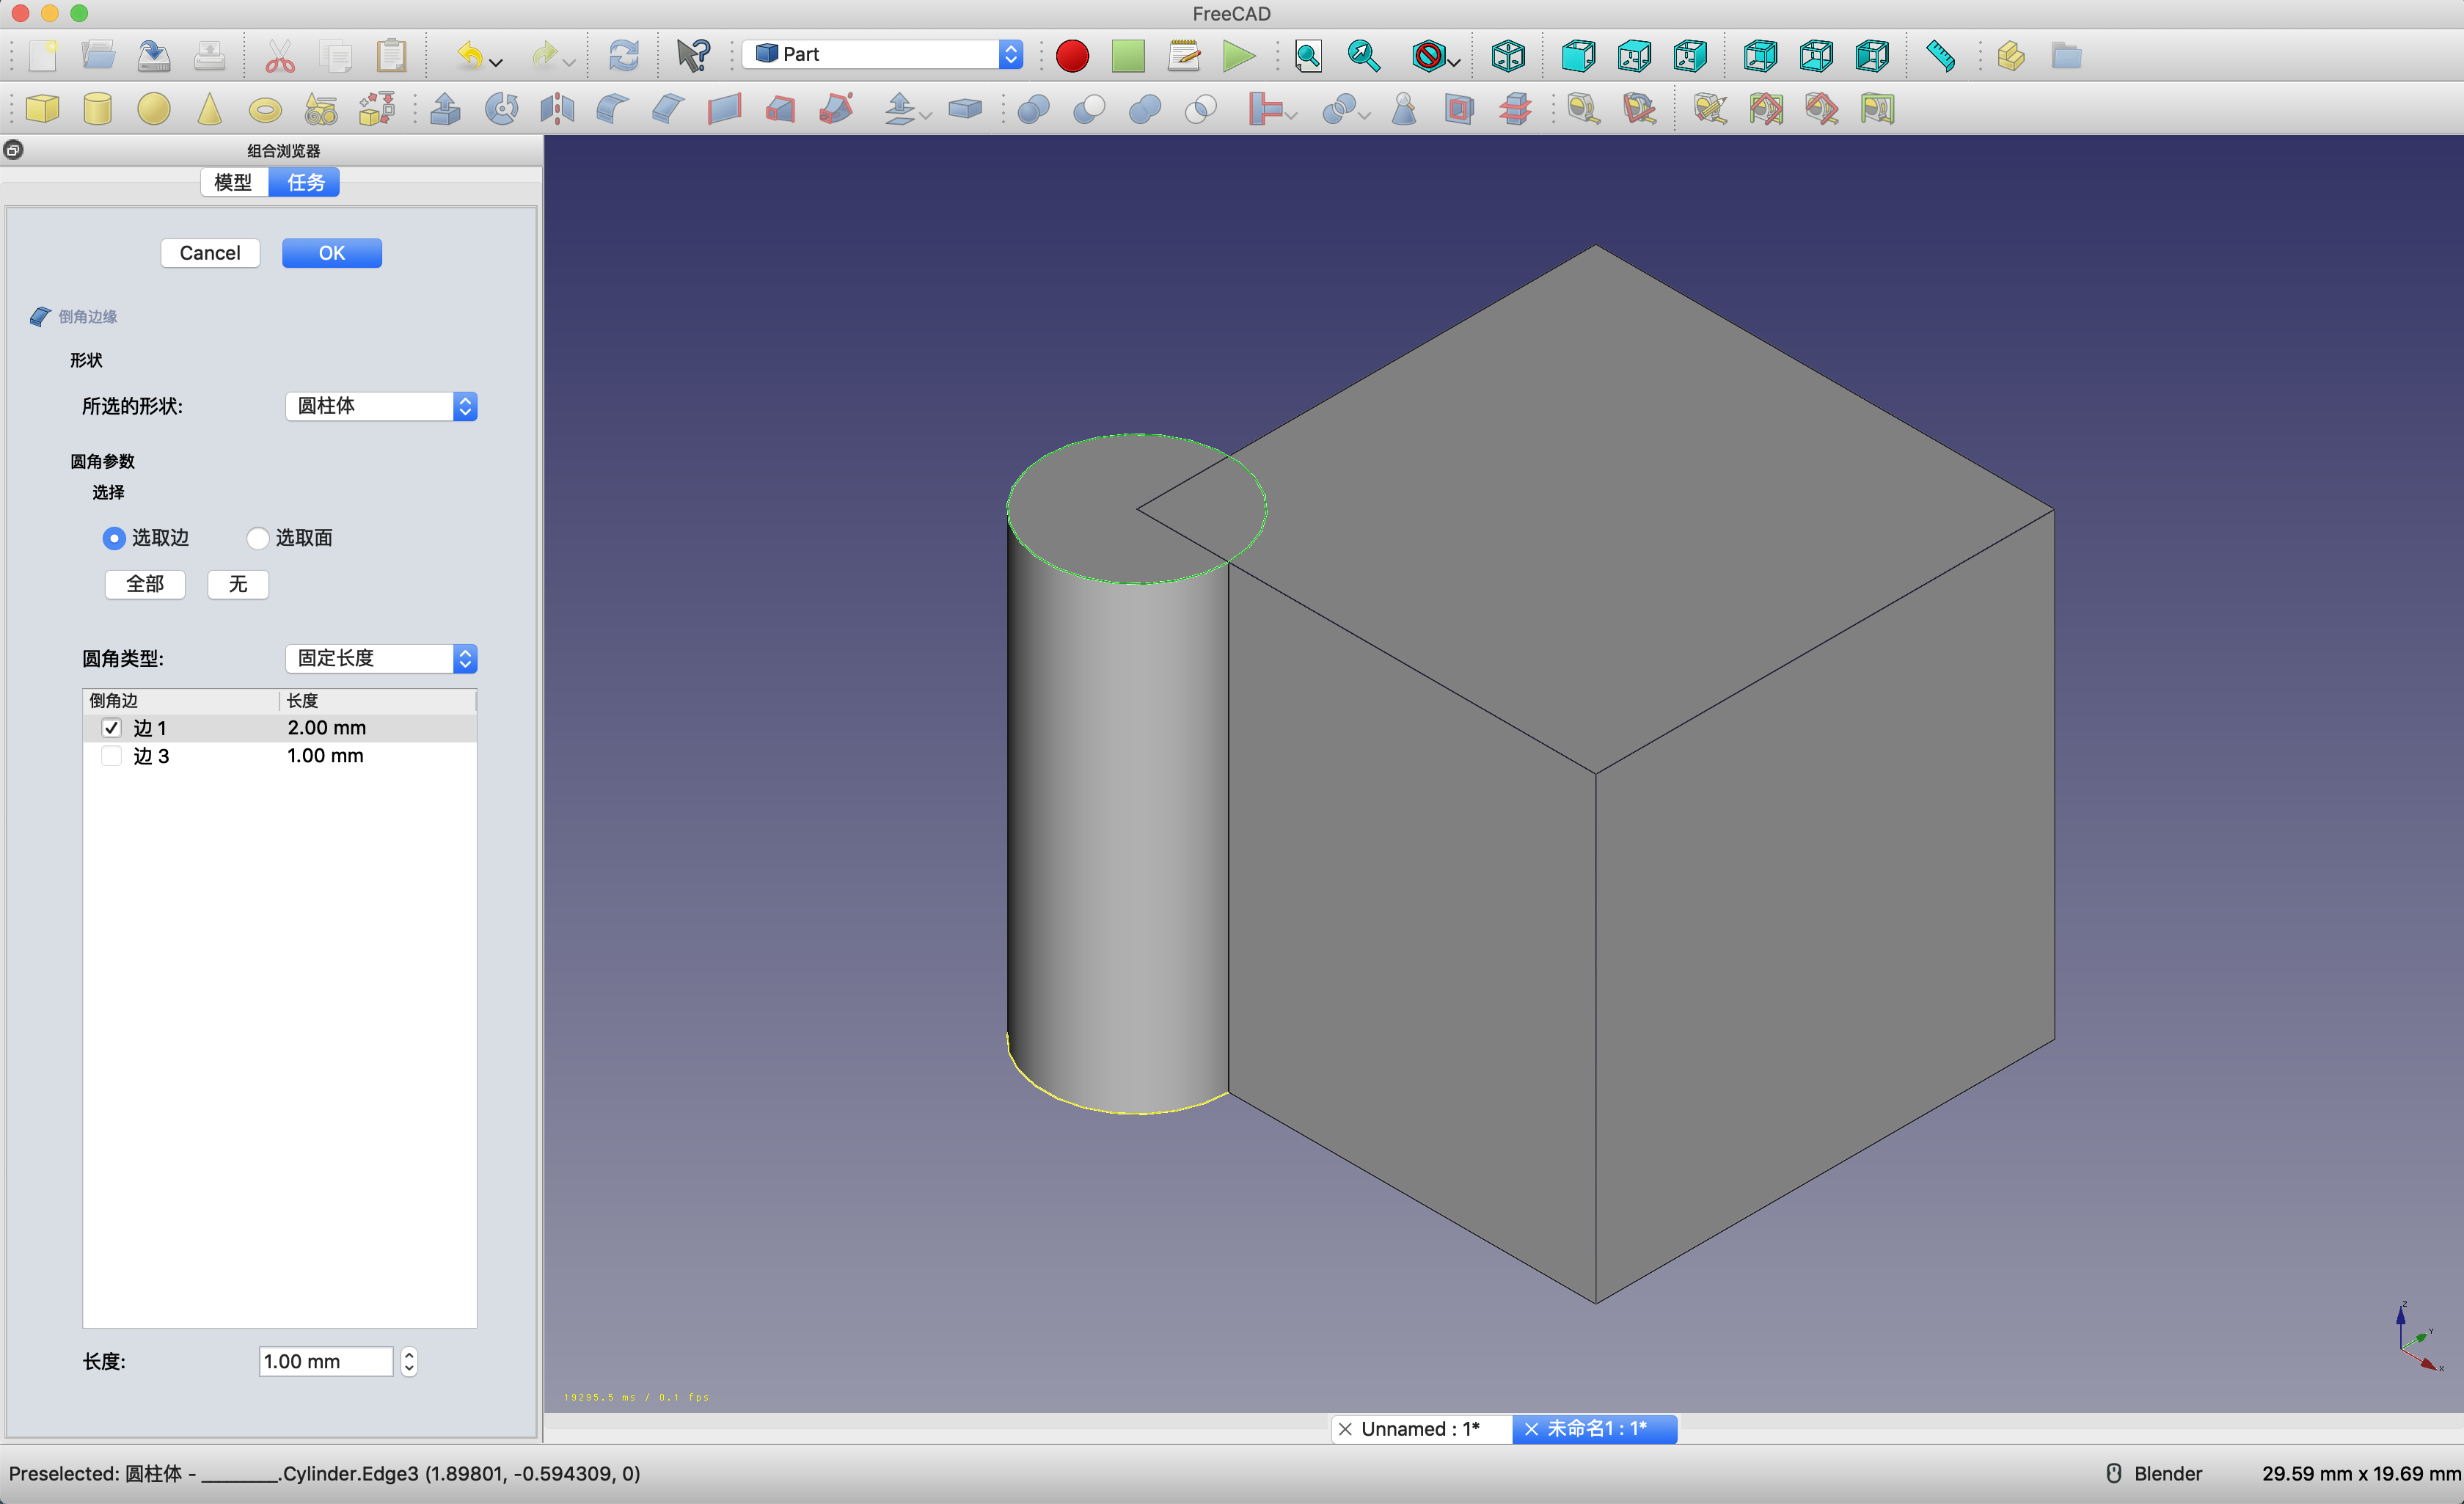
Task: Open the Part workbench selector dropdown
Action: point(884,54)
